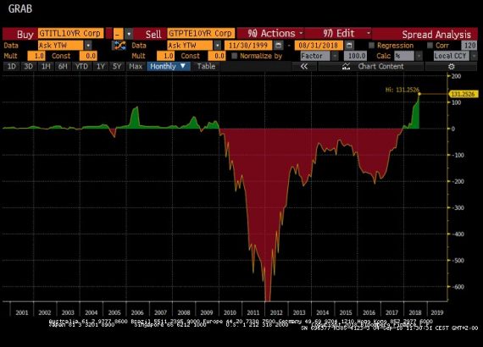Click the -300 y-axis label
The height and width of the screenshot is (347, 483).
(x=458, y=207)
